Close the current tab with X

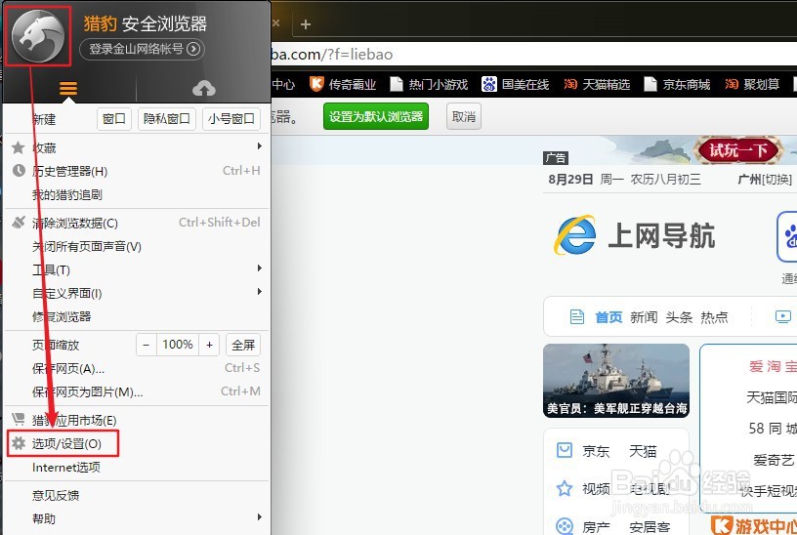[x=276, y=22]
